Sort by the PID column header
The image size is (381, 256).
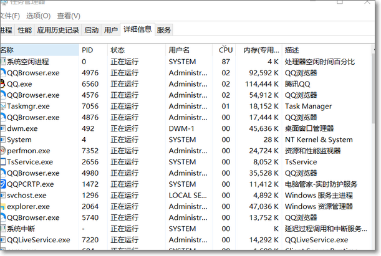pos(94,50)
